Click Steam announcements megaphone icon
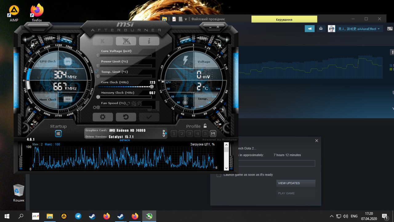 point(310,29)
